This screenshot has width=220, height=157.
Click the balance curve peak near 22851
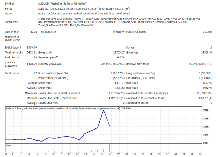pos(103,111)
